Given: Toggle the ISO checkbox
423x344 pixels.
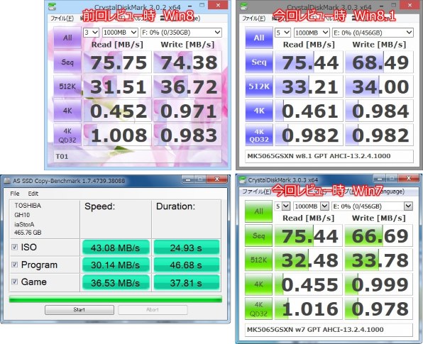Looking at the screenshot, I should (x=15, y=247).
